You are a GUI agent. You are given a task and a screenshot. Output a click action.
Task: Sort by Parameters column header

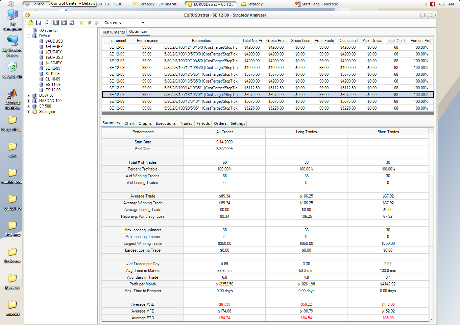[x=201, y=41]
